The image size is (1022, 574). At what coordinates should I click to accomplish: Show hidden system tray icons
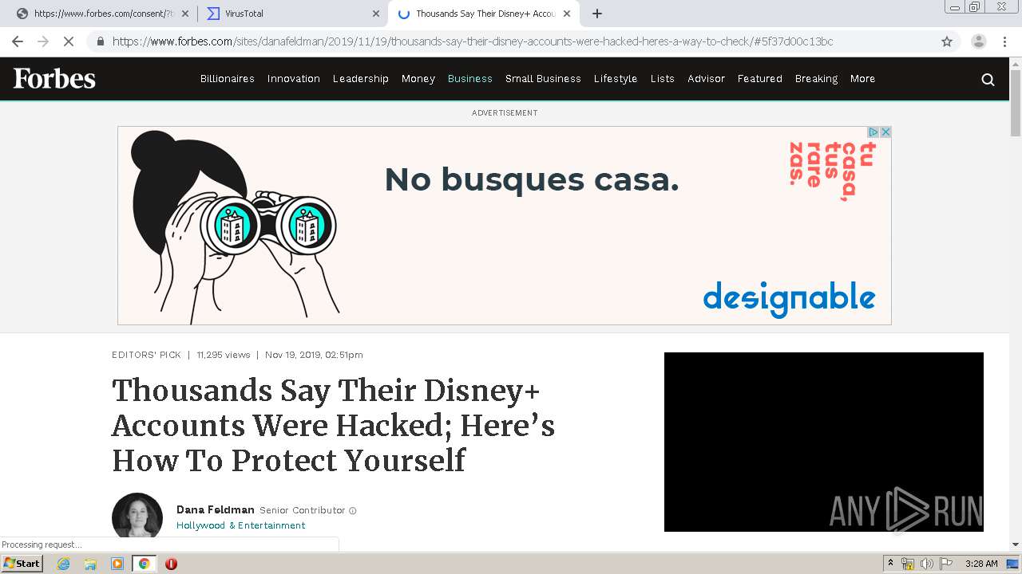[890, 564]
